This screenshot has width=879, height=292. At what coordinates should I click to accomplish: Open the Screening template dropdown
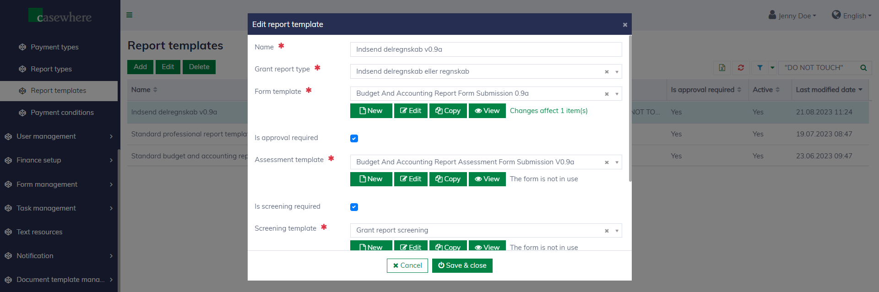(x=617, y=231)
